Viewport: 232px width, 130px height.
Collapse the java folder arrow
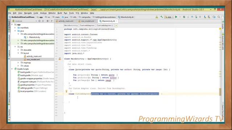click(15, 31)
